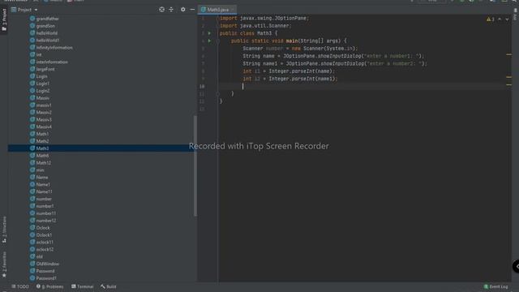This screenshot has height=292, width=519.
Task: Hide the Project tool window
Action: pyautogui.click(x=192, y=10)
